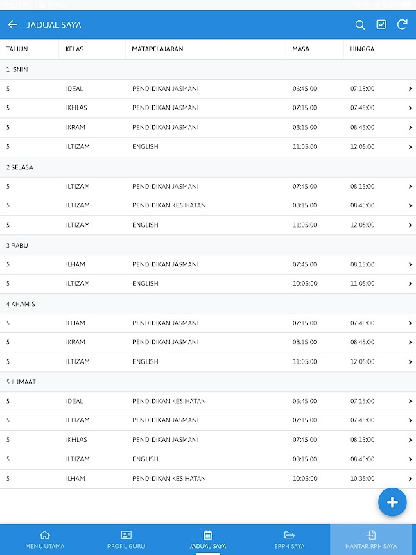Tap the Hingga column header
The height and width of the screenshot is (555, 416).
click(361, 49)
